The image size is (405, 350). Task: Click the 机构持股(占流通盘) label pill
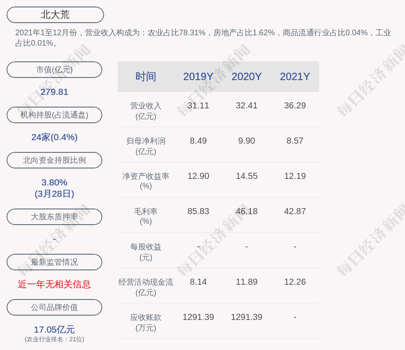[54, 115]
